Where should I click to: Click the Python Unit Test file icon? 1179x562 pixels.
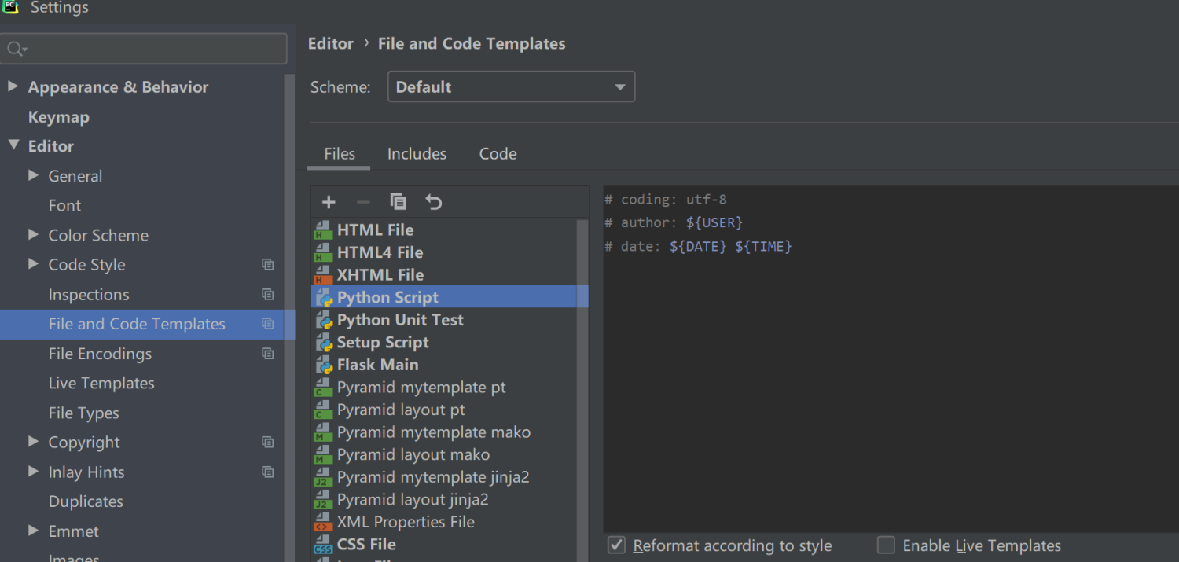[324, 320]
